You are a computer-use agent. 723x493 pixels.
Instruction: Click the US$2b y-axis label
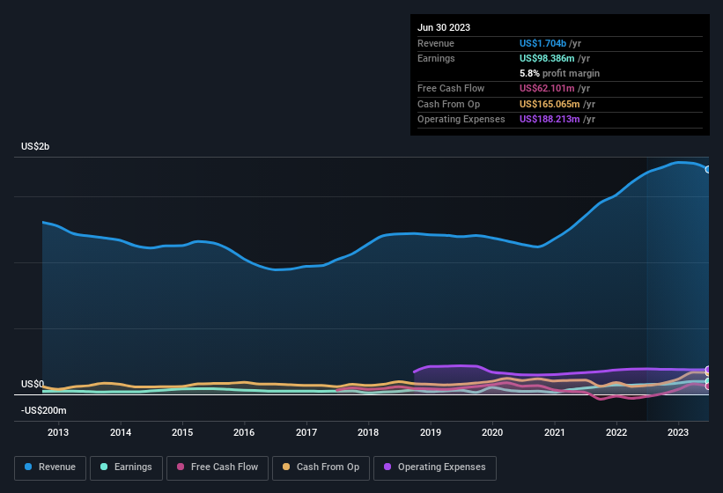35,146
